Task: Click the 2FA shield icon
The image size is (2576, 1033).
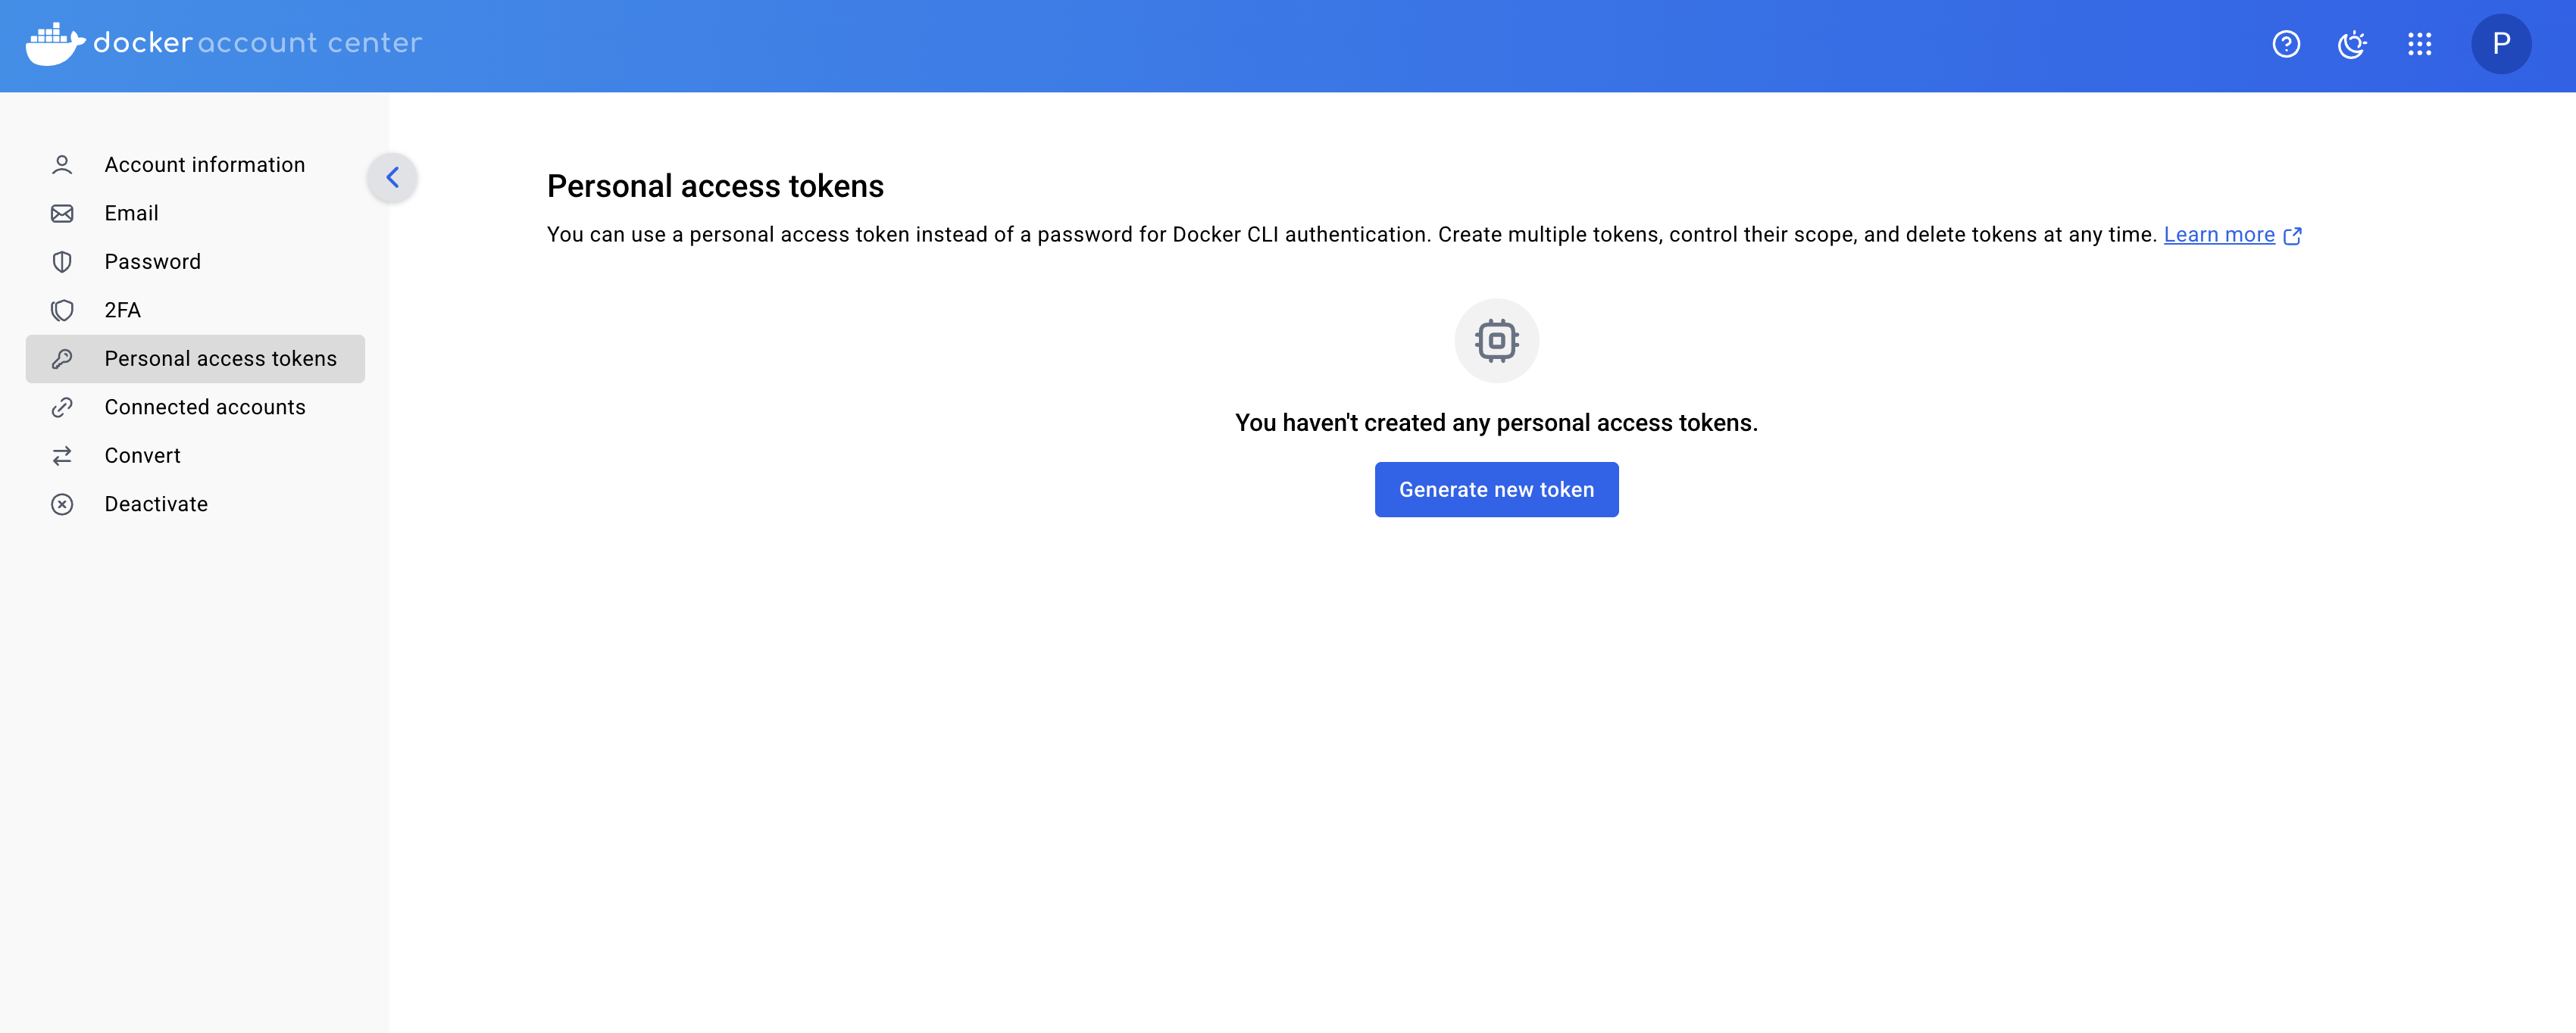Action: (62, 310)
